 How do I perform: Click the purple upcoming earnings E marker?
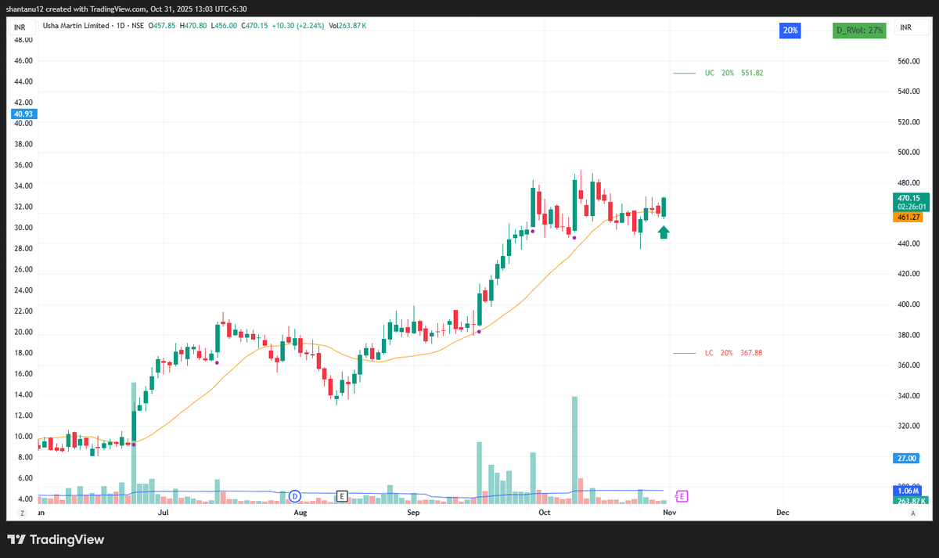point(682,495)
